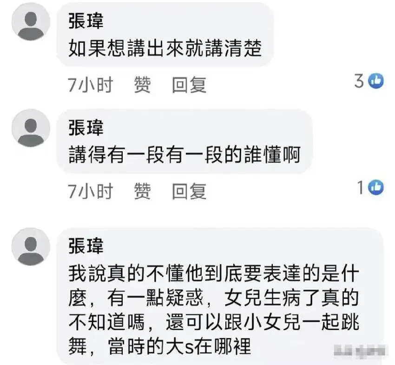This screenshot has width=395, height=365.
Task: Select the comment bubble 如果想講出來就講清楚
Action: (x=165, y=35)
